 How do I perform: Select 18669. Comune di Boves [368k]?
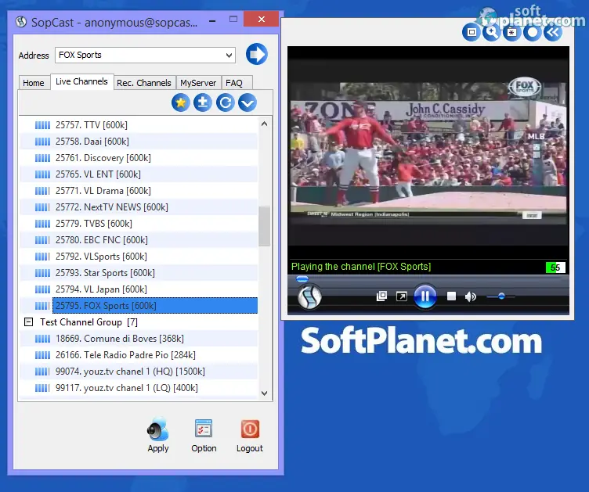139,339
